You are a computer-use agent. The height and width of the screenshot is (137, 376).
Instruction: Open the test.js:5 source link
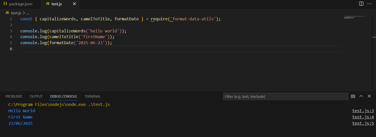pyautogui.click(x=363, y=123)
